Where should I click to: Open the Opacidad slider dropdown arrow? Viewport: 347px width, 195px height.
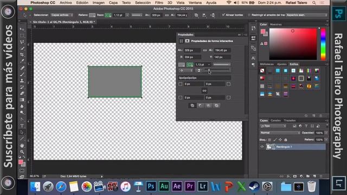coord(326,133)
